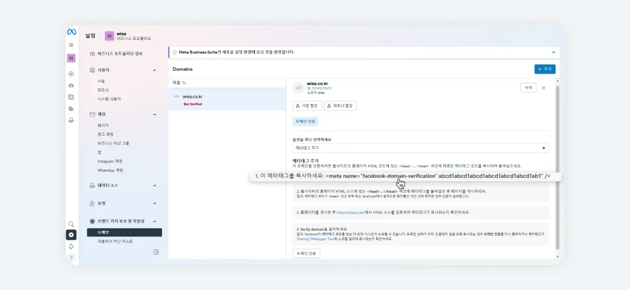Collapse the 브랜드 가치 보호 및 적합성 section

(155, 221)
